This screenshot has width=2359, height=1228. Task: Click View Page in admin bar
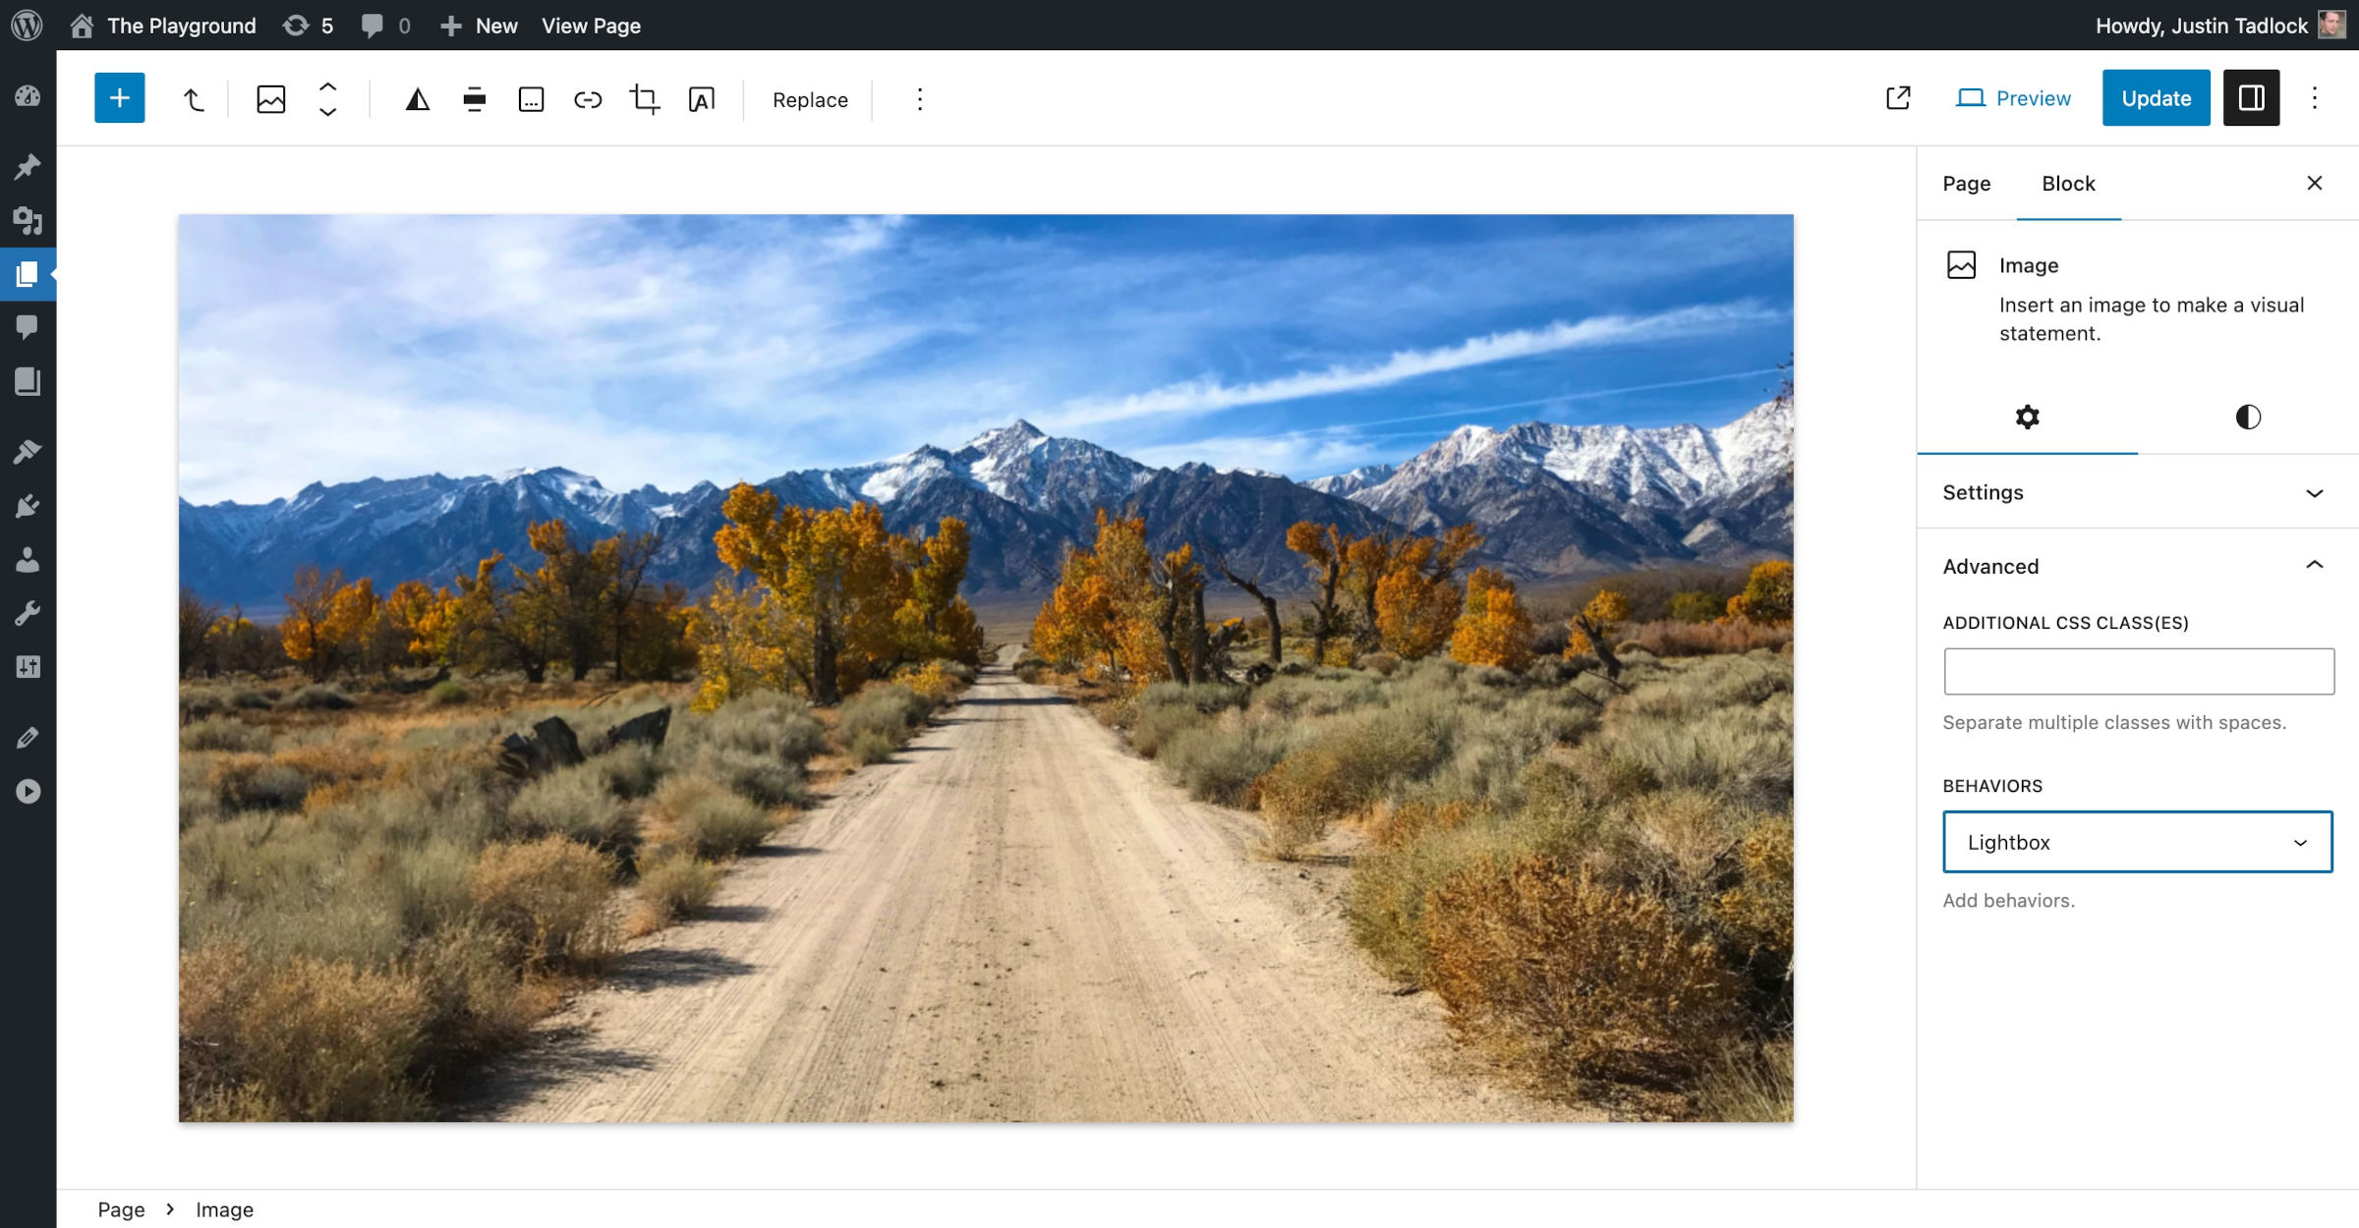tap(591, 26)
